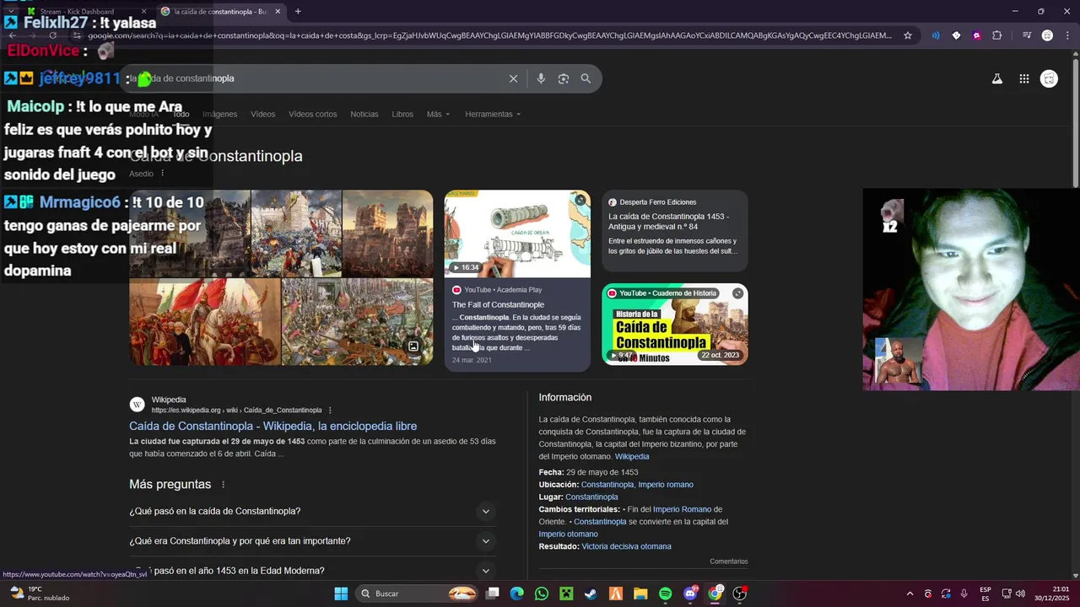Switch to the Vídeos tab

262,114
